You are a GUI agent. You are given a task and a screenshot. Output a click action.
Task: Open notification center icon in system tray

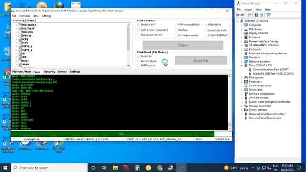tap(299, 168)
